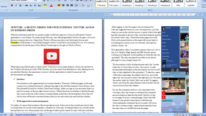Screen dimensions: 206x116
Task: Align text to the right
Action: 67,6
